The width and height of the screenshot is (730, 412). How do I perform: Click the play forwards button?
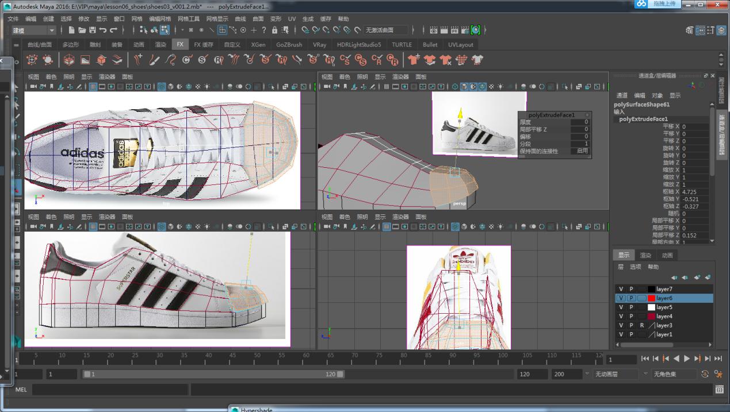click(687, 359)
